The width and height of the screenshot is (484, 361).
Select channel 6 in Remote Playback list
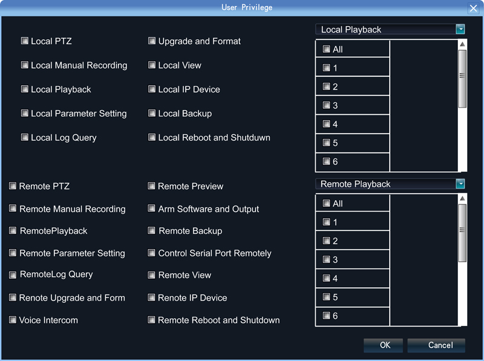coord(326,315)
